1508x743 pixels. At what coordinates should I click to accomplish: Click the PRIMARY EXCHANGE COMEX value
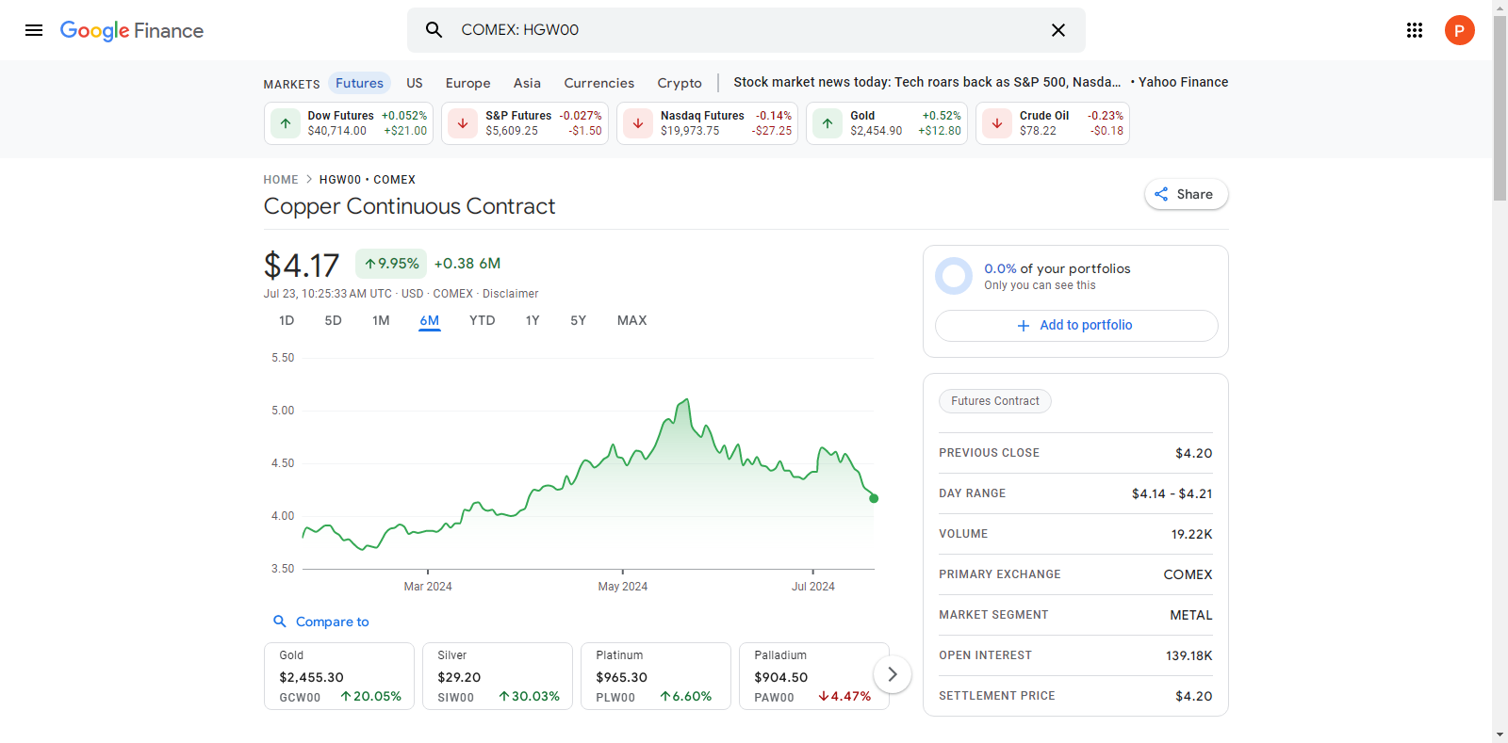(x=1188, y=574)
